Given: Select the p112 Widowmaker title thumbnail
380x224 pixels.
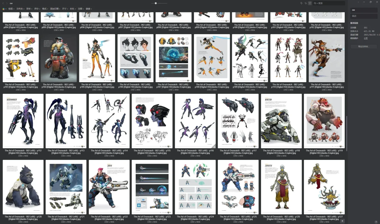Looking at the screenshot, I should click(x=23, y=121).
